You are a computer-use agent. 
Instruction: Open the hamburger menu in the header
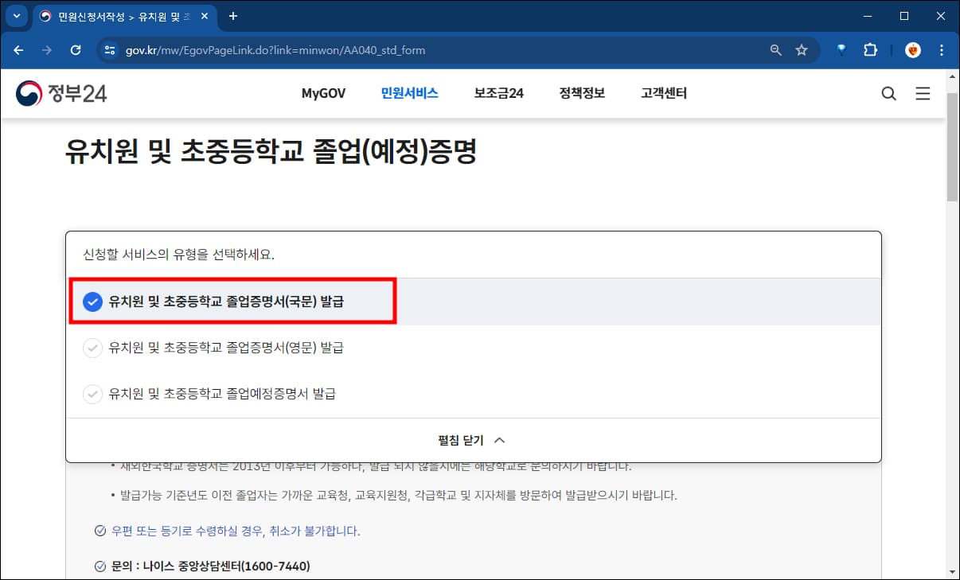(x=923, y=93)
